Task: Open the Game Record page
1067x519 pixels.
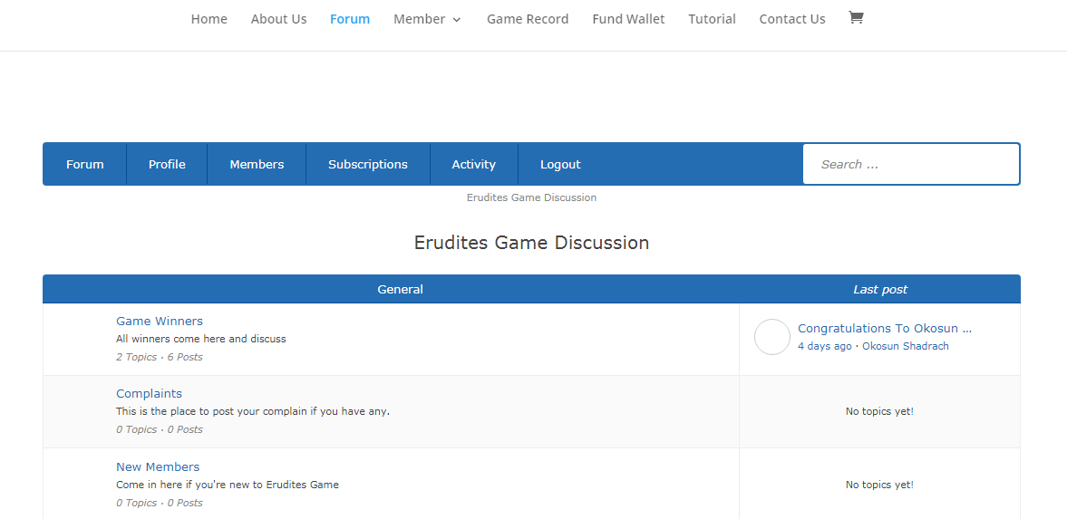Action: coord(528,19)
